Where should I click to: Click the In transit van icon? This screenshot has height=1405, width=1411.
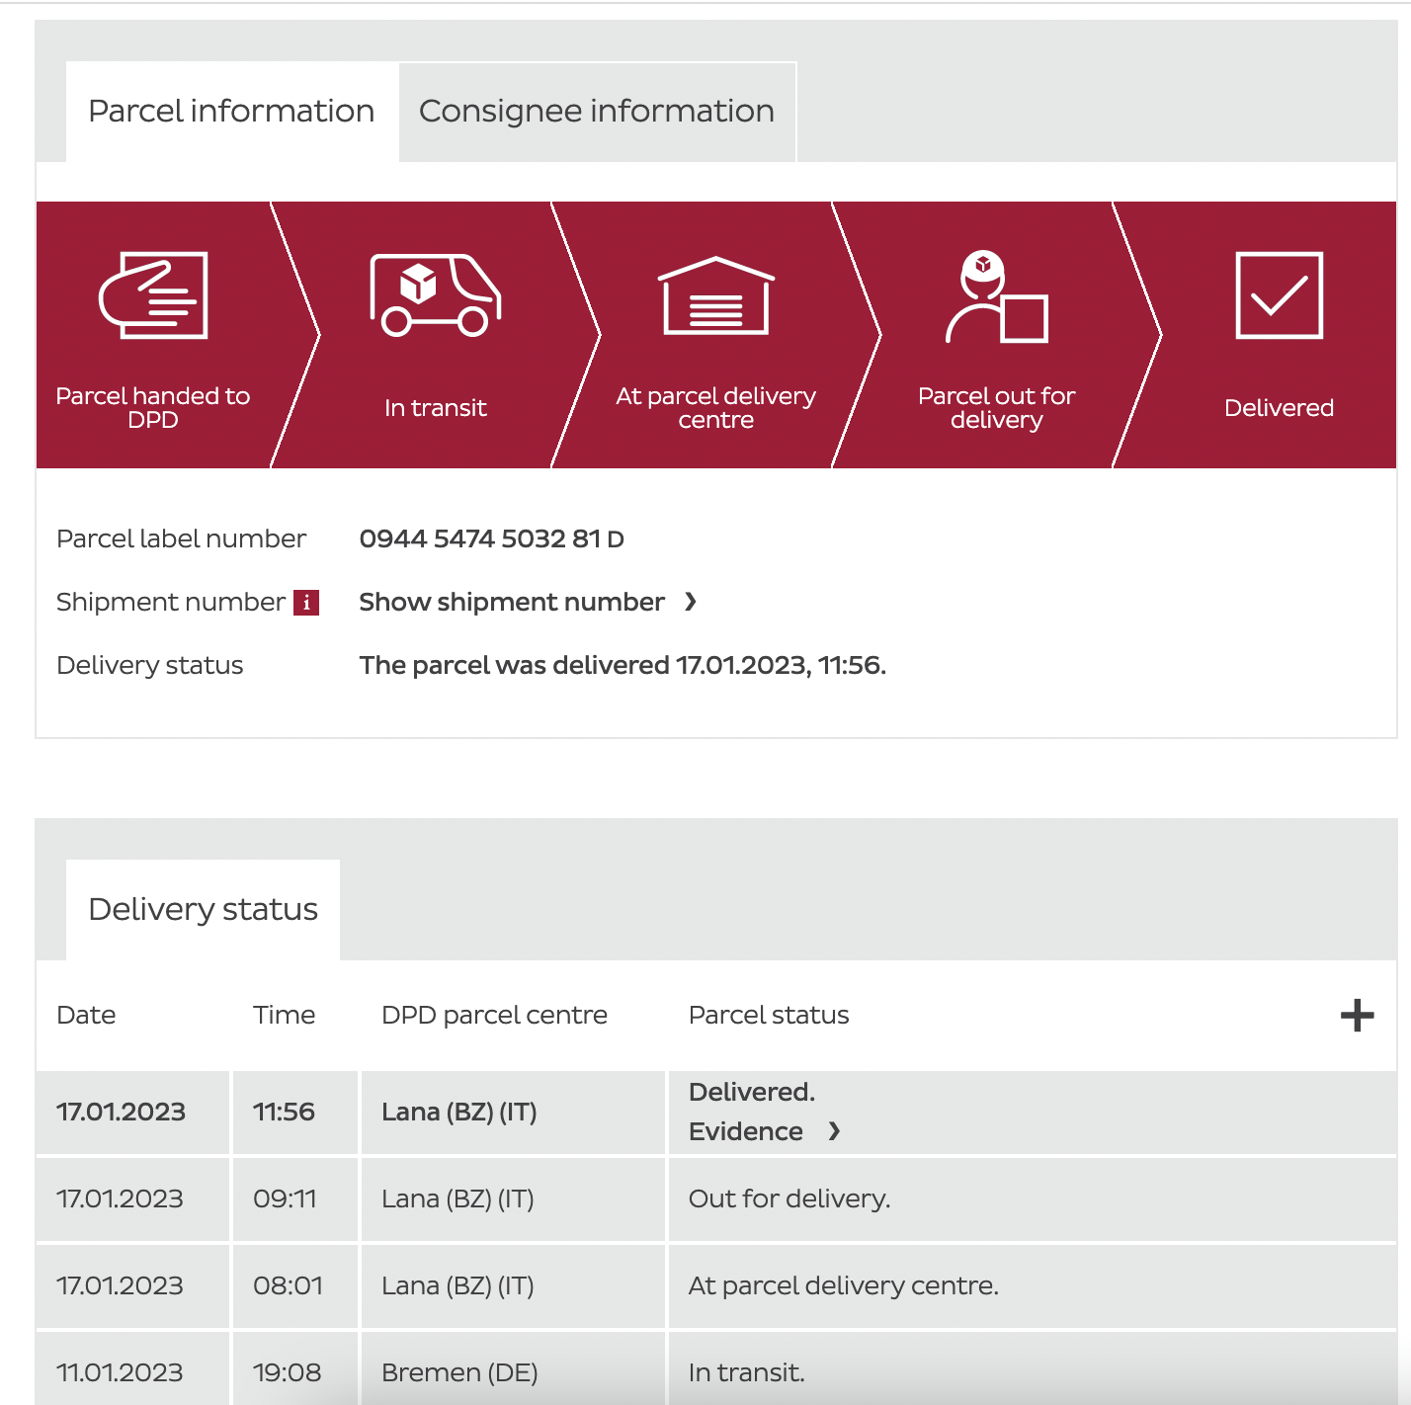coord(435,295)
